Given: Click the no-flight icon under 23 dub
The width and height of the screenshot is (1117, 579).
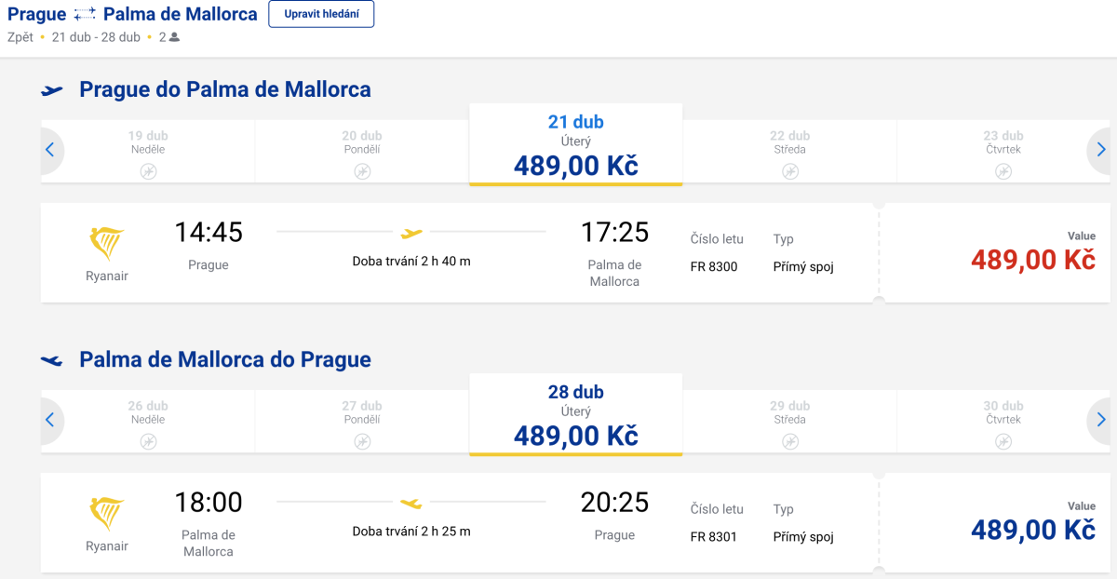Looking at the screenshot, I should [x=1003, y=171].
